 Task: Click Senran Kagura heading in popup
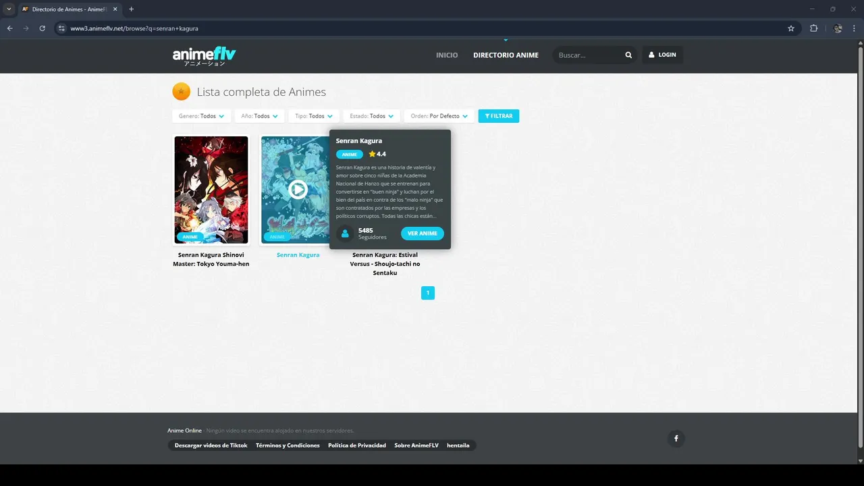pos(359,141)
